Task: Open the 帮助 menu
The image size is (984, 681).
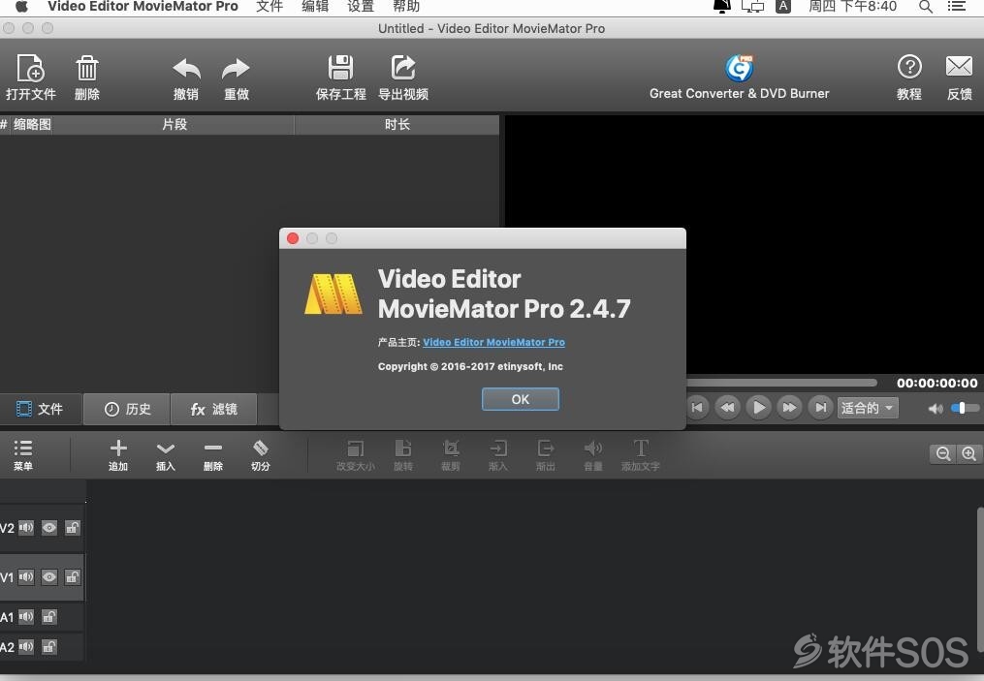Action: click(x=406, y=7)
